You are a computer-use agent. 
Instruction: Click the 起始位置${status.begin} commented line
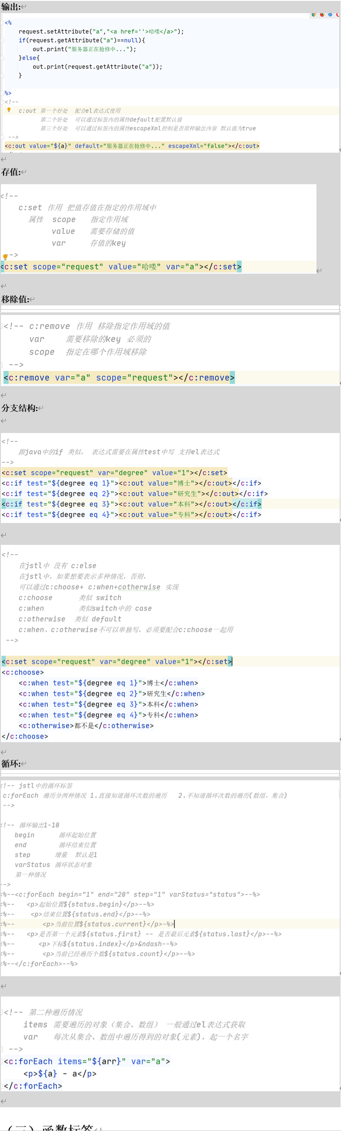pyautogui.click(x=78, y=904)
